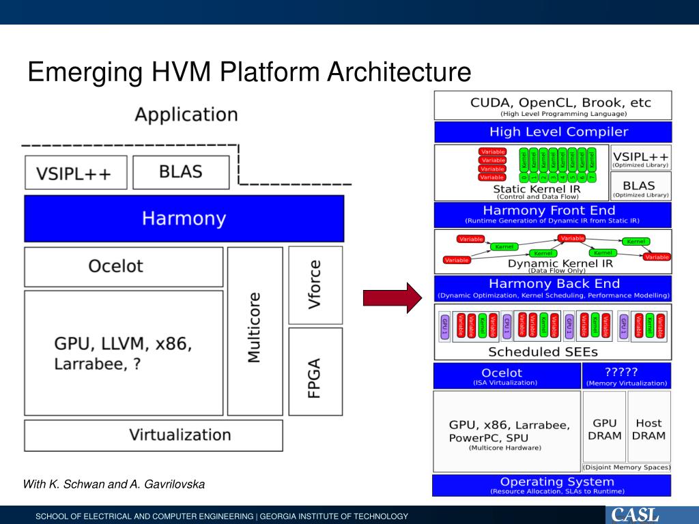Viewport: 699px width, 524px height.
Task: Select the Virtualization box
Action: [154, 435]
